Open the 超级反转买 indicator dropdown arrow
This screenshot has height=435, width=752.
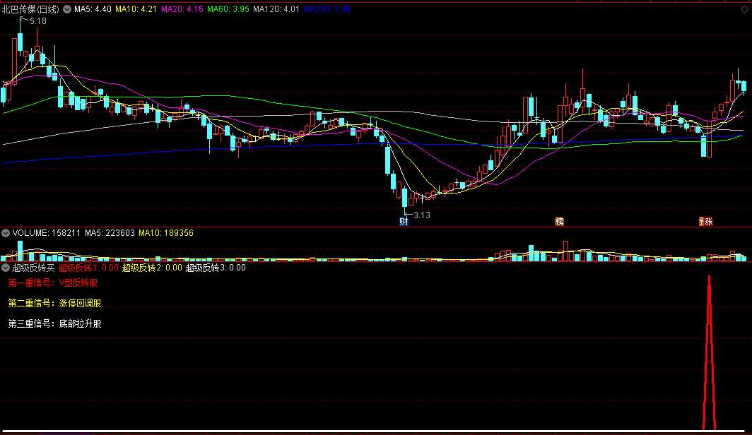coord(6,268)
